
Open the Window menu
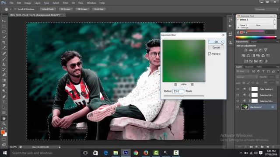click(x=91, y=3)
